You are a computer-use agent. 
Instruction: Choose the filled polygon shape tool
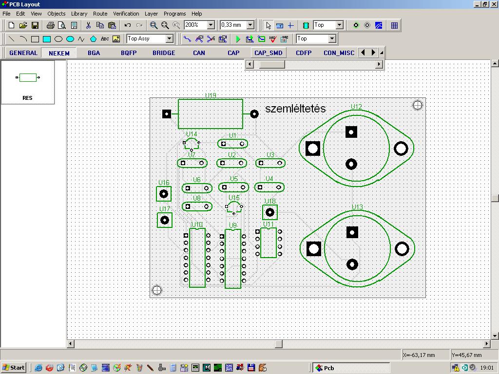coord(93,39)
